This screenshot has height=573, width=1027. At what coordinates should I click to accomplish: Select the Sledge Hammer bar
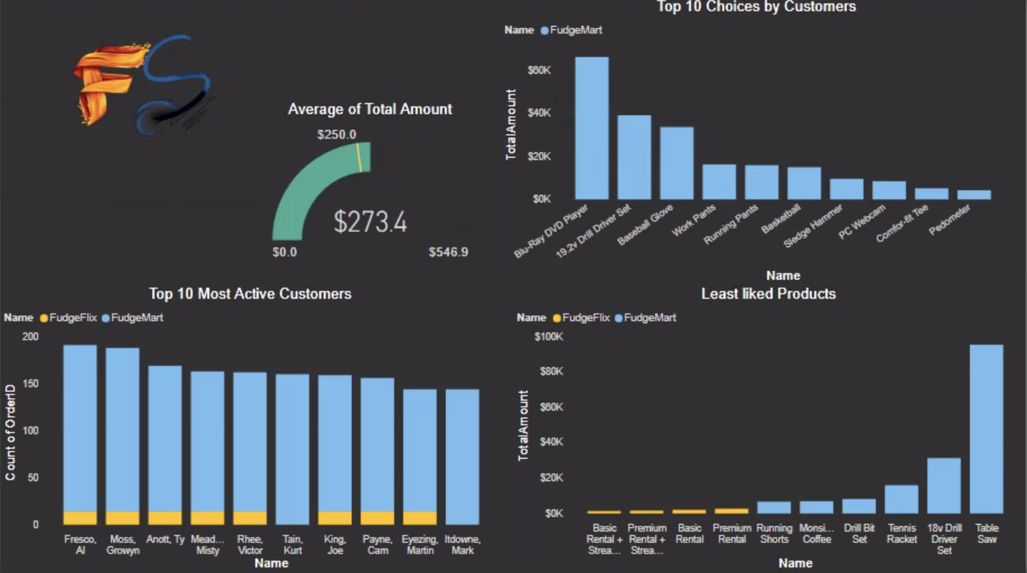tap(847, 189)
